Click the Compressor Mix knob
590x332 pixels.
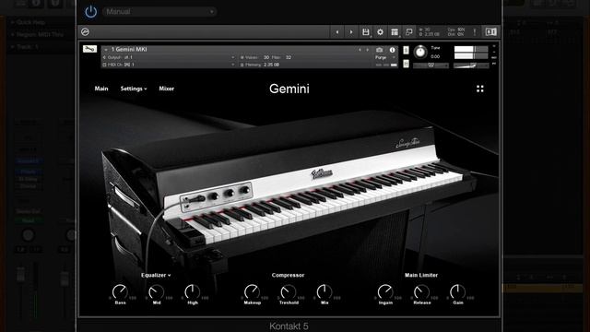click(x=324, y=291)
